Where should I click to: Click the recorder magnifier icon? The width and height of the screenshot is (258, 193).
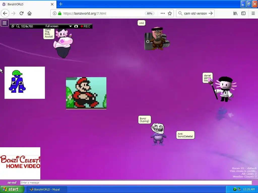tap(18, 26)
